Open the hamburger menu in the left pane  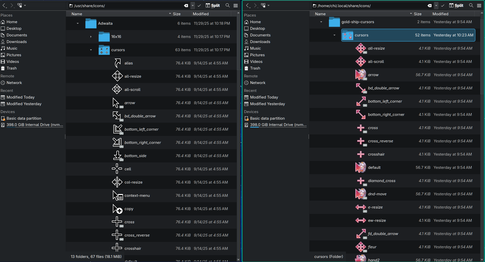click(236, 5)
